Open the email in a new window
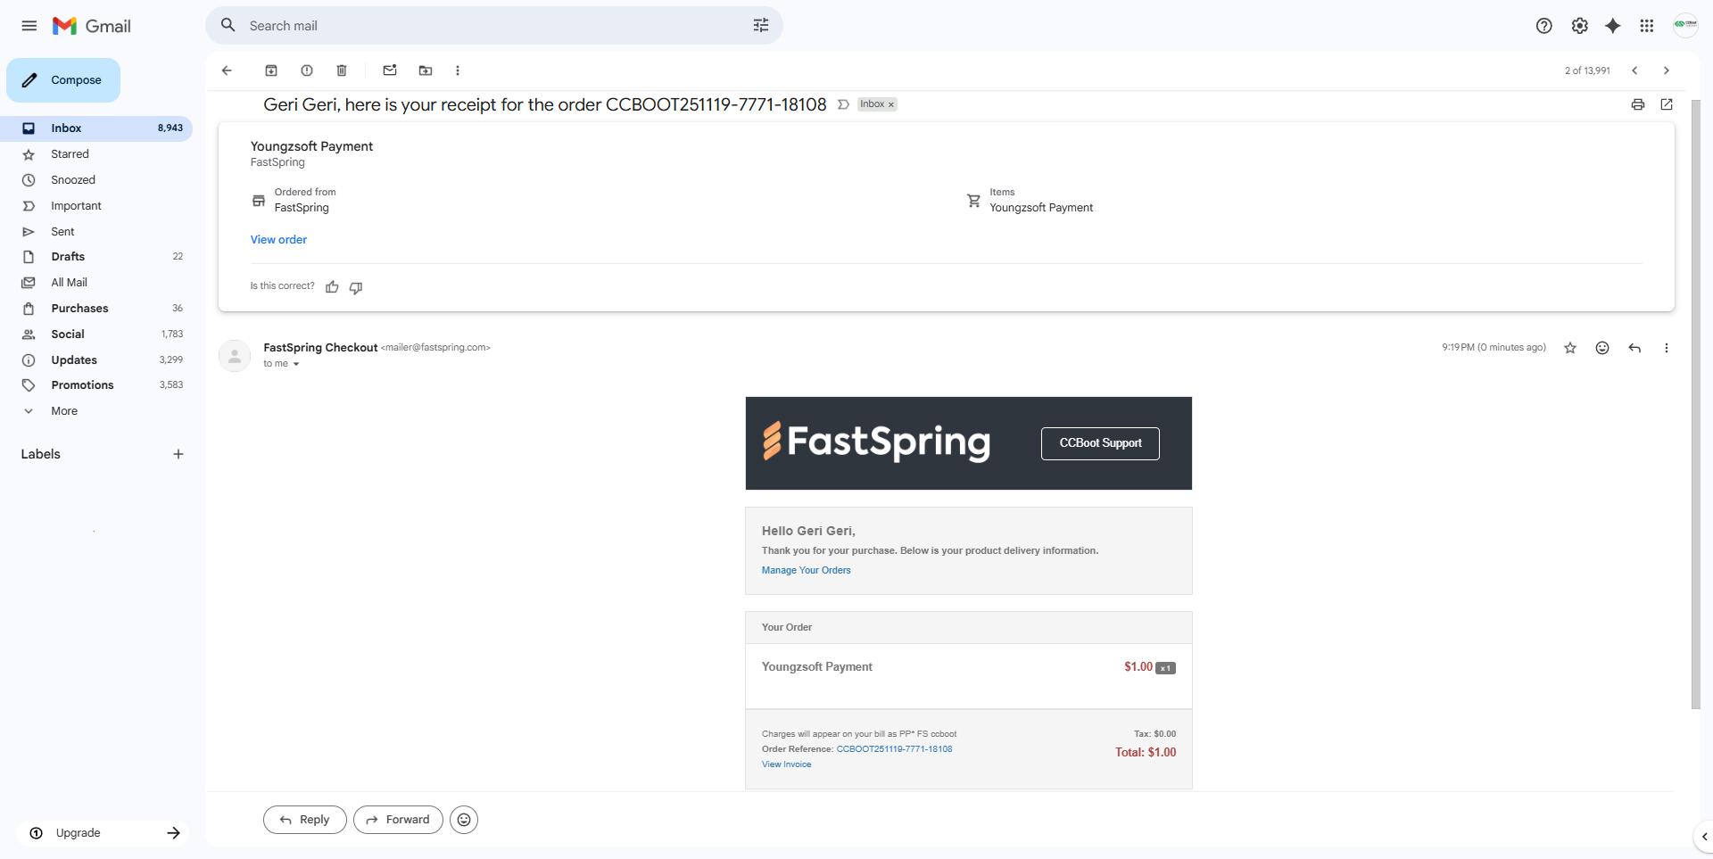The width and height of the screenshot is (1713, 859). (1667, 104)
